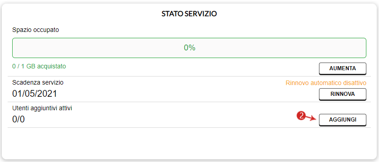Click the divider line below the AUMENTA row
This screenshot has width=379, height=162.
[189, 76]
